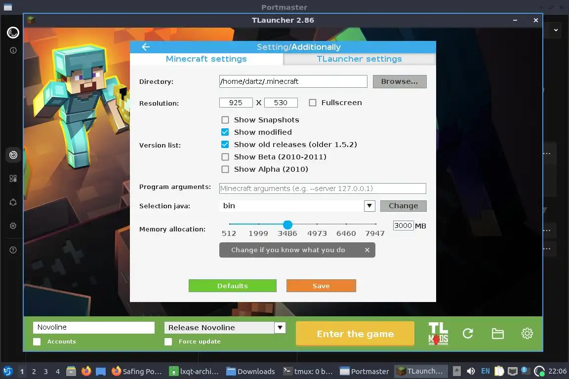Click the Browse... button
The image size is (569, 379).
(x=400, y=81)
